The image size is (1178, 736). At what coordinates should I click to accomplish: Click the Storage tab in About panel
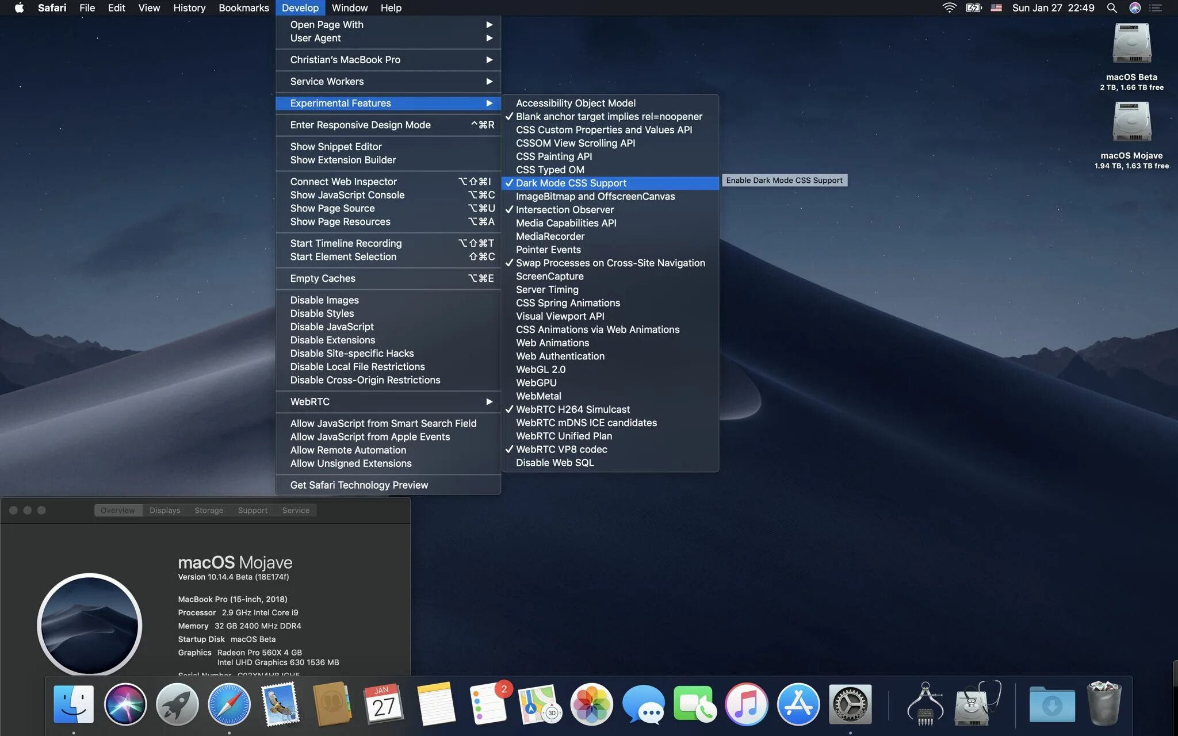tap(209, 509)
